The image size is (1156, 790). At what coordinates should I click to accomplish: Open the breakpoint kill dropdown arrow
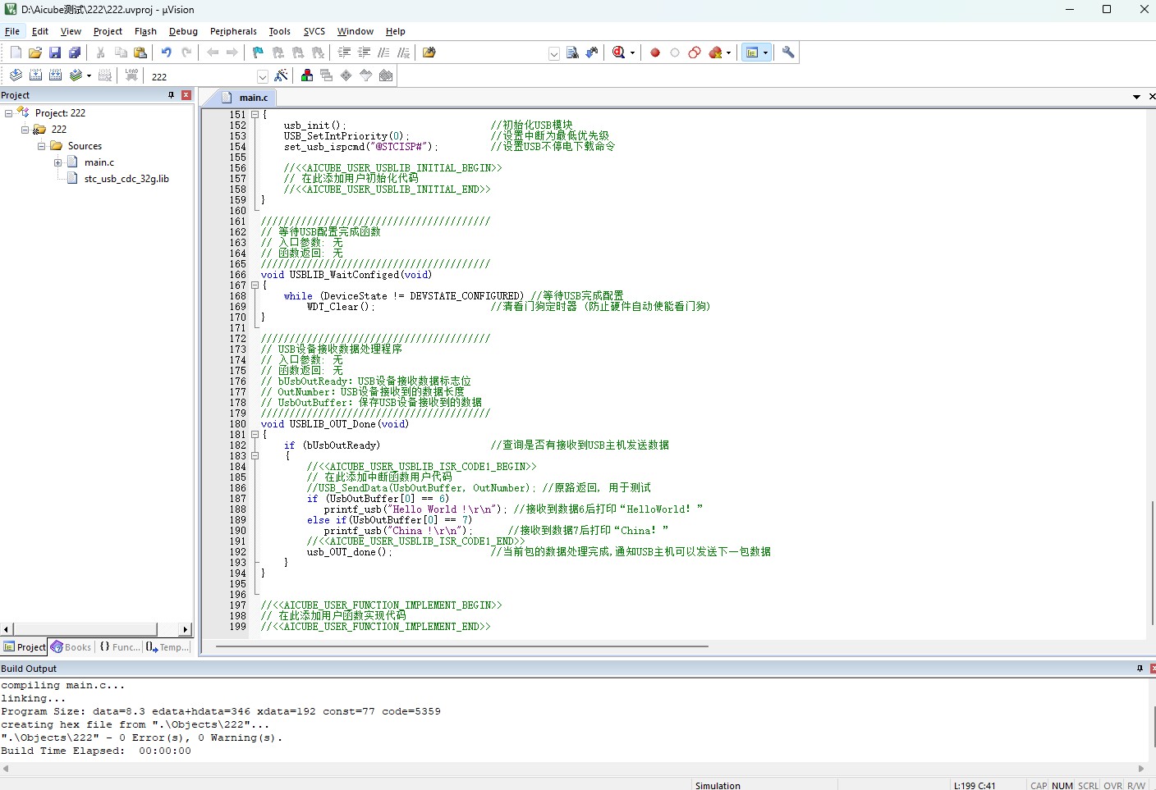728,53
